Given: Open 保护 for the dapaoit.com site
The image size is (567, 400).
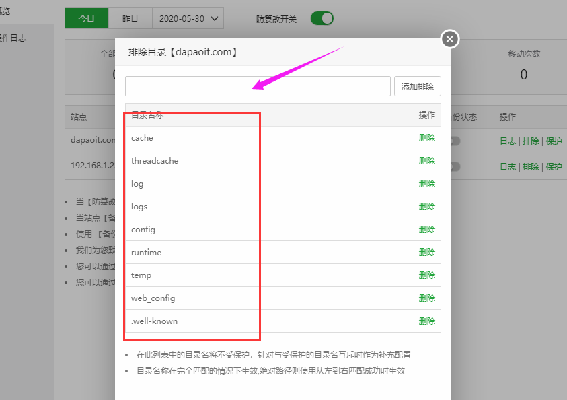Looking at the screenshot, I should click(x=554, y=141).
